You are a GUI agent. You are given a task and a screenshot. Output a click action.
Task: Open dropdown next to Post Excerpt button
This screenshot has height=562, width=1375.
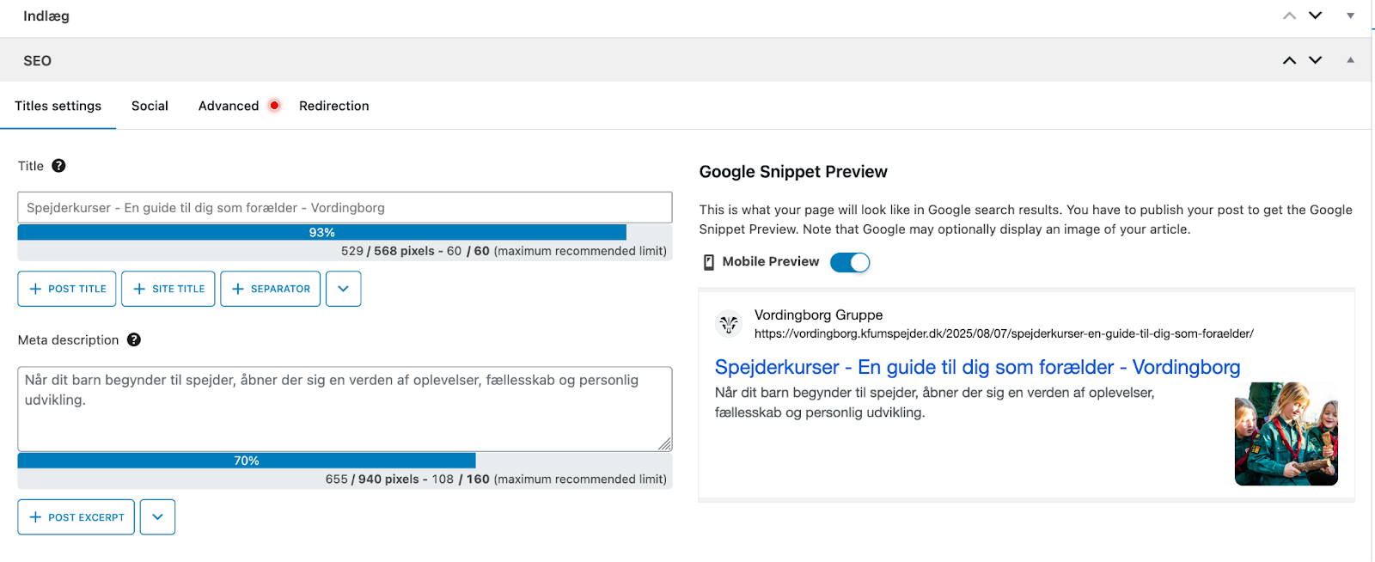click(x=157, y=517)
